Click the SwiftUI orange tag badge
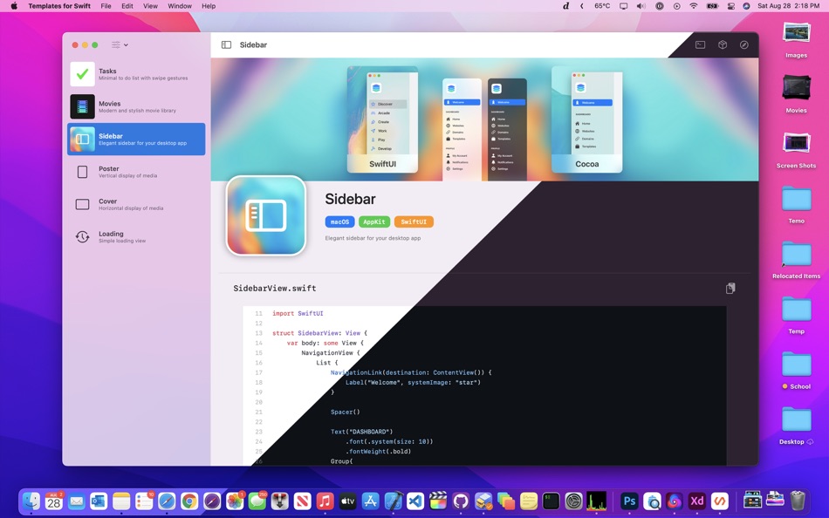Screen dimensions: 829x518 point(414,222)
